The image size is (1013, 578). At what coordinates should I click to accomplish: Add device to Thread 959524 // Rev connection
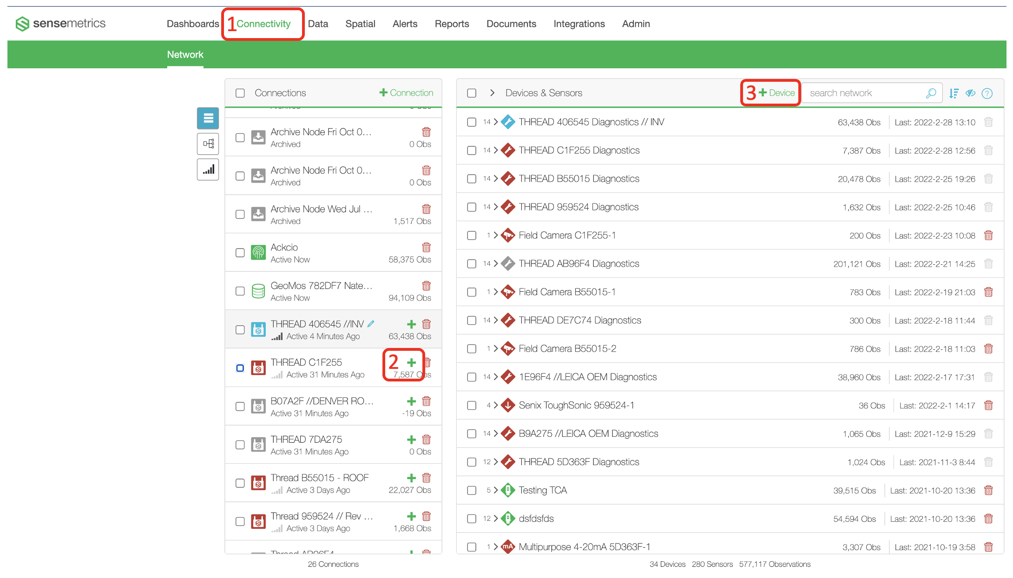pos(411,516)
